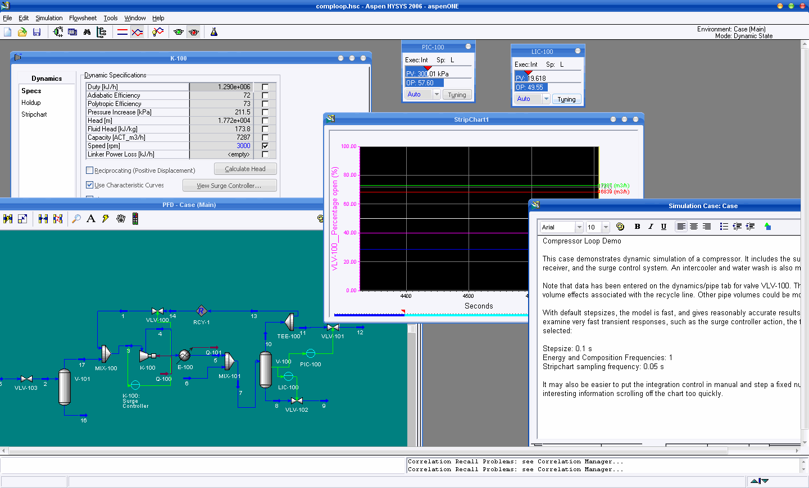Apply underline formatting in notes toolbar
The image size is (809, 488).
pyautogui.click(x=663, y=227)
